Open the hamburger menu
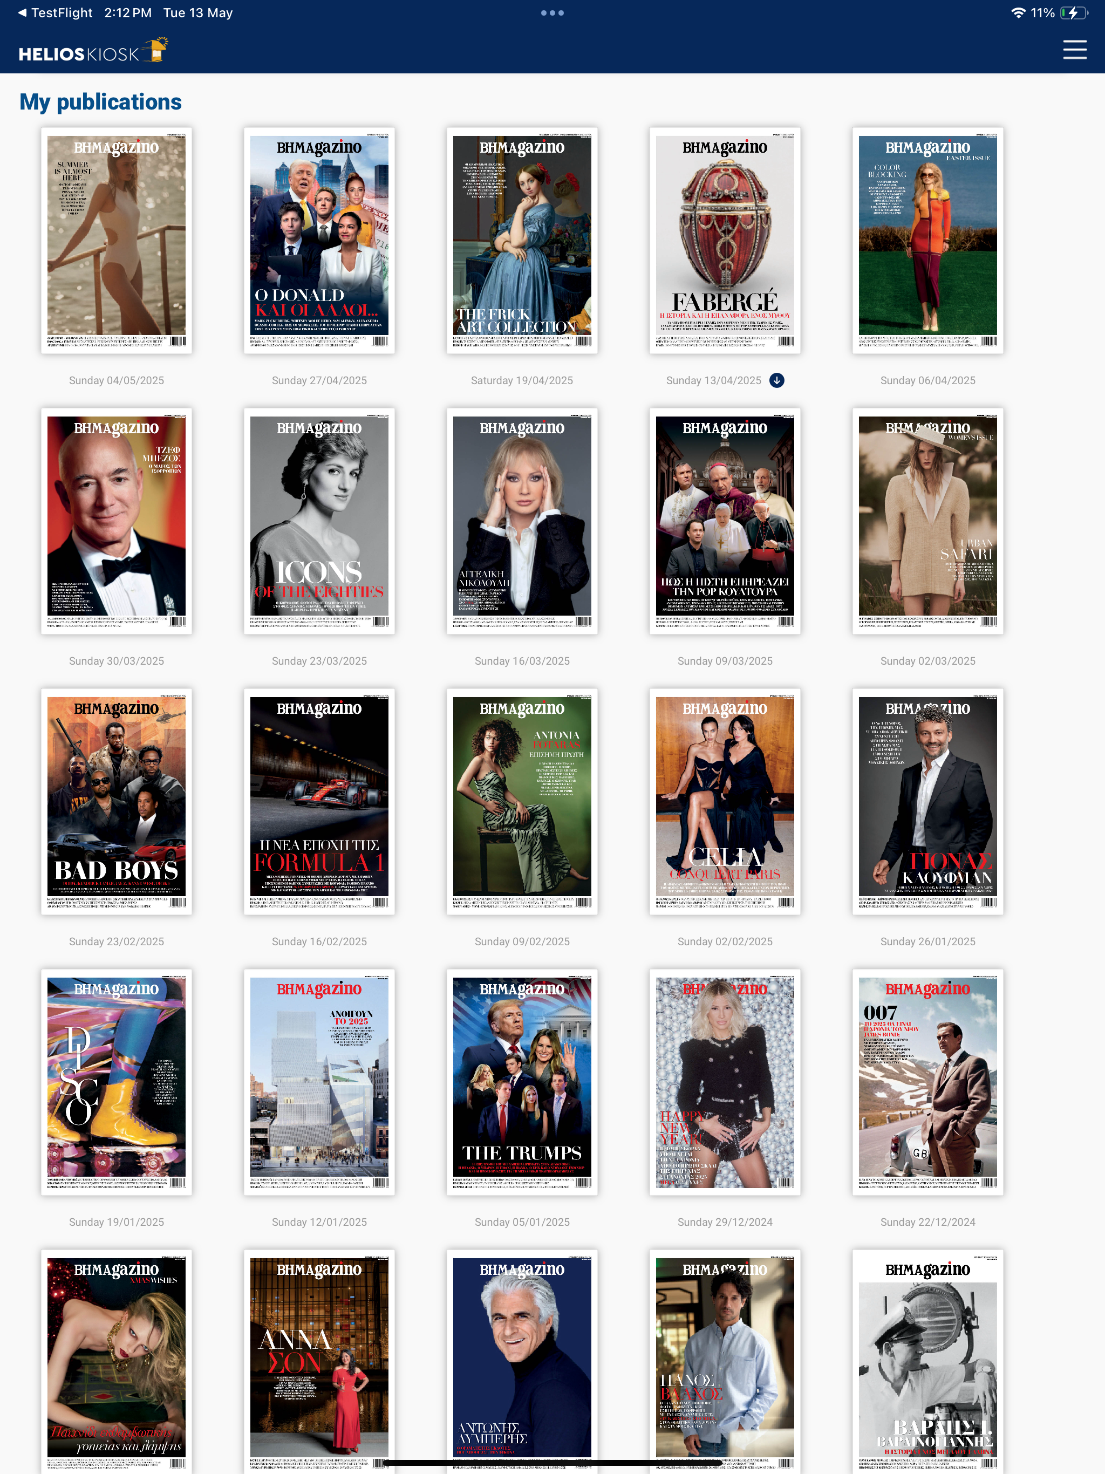1105x1474 pixels. click(x=1074, y=50)
